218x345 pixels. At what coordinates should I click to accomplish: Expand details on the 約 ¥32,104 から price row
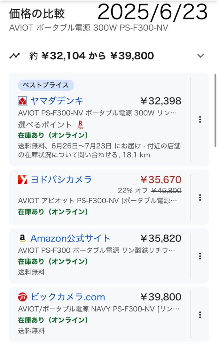click(201, 55)
